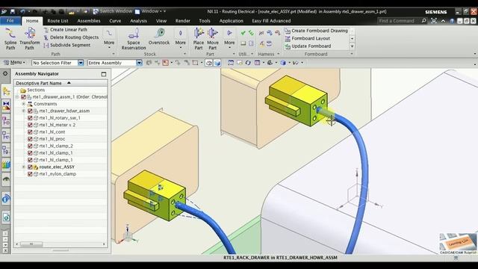The image size is (478, 269).
Task: Expand the Harness group dropdown
Action: click(x=279, y=54)
